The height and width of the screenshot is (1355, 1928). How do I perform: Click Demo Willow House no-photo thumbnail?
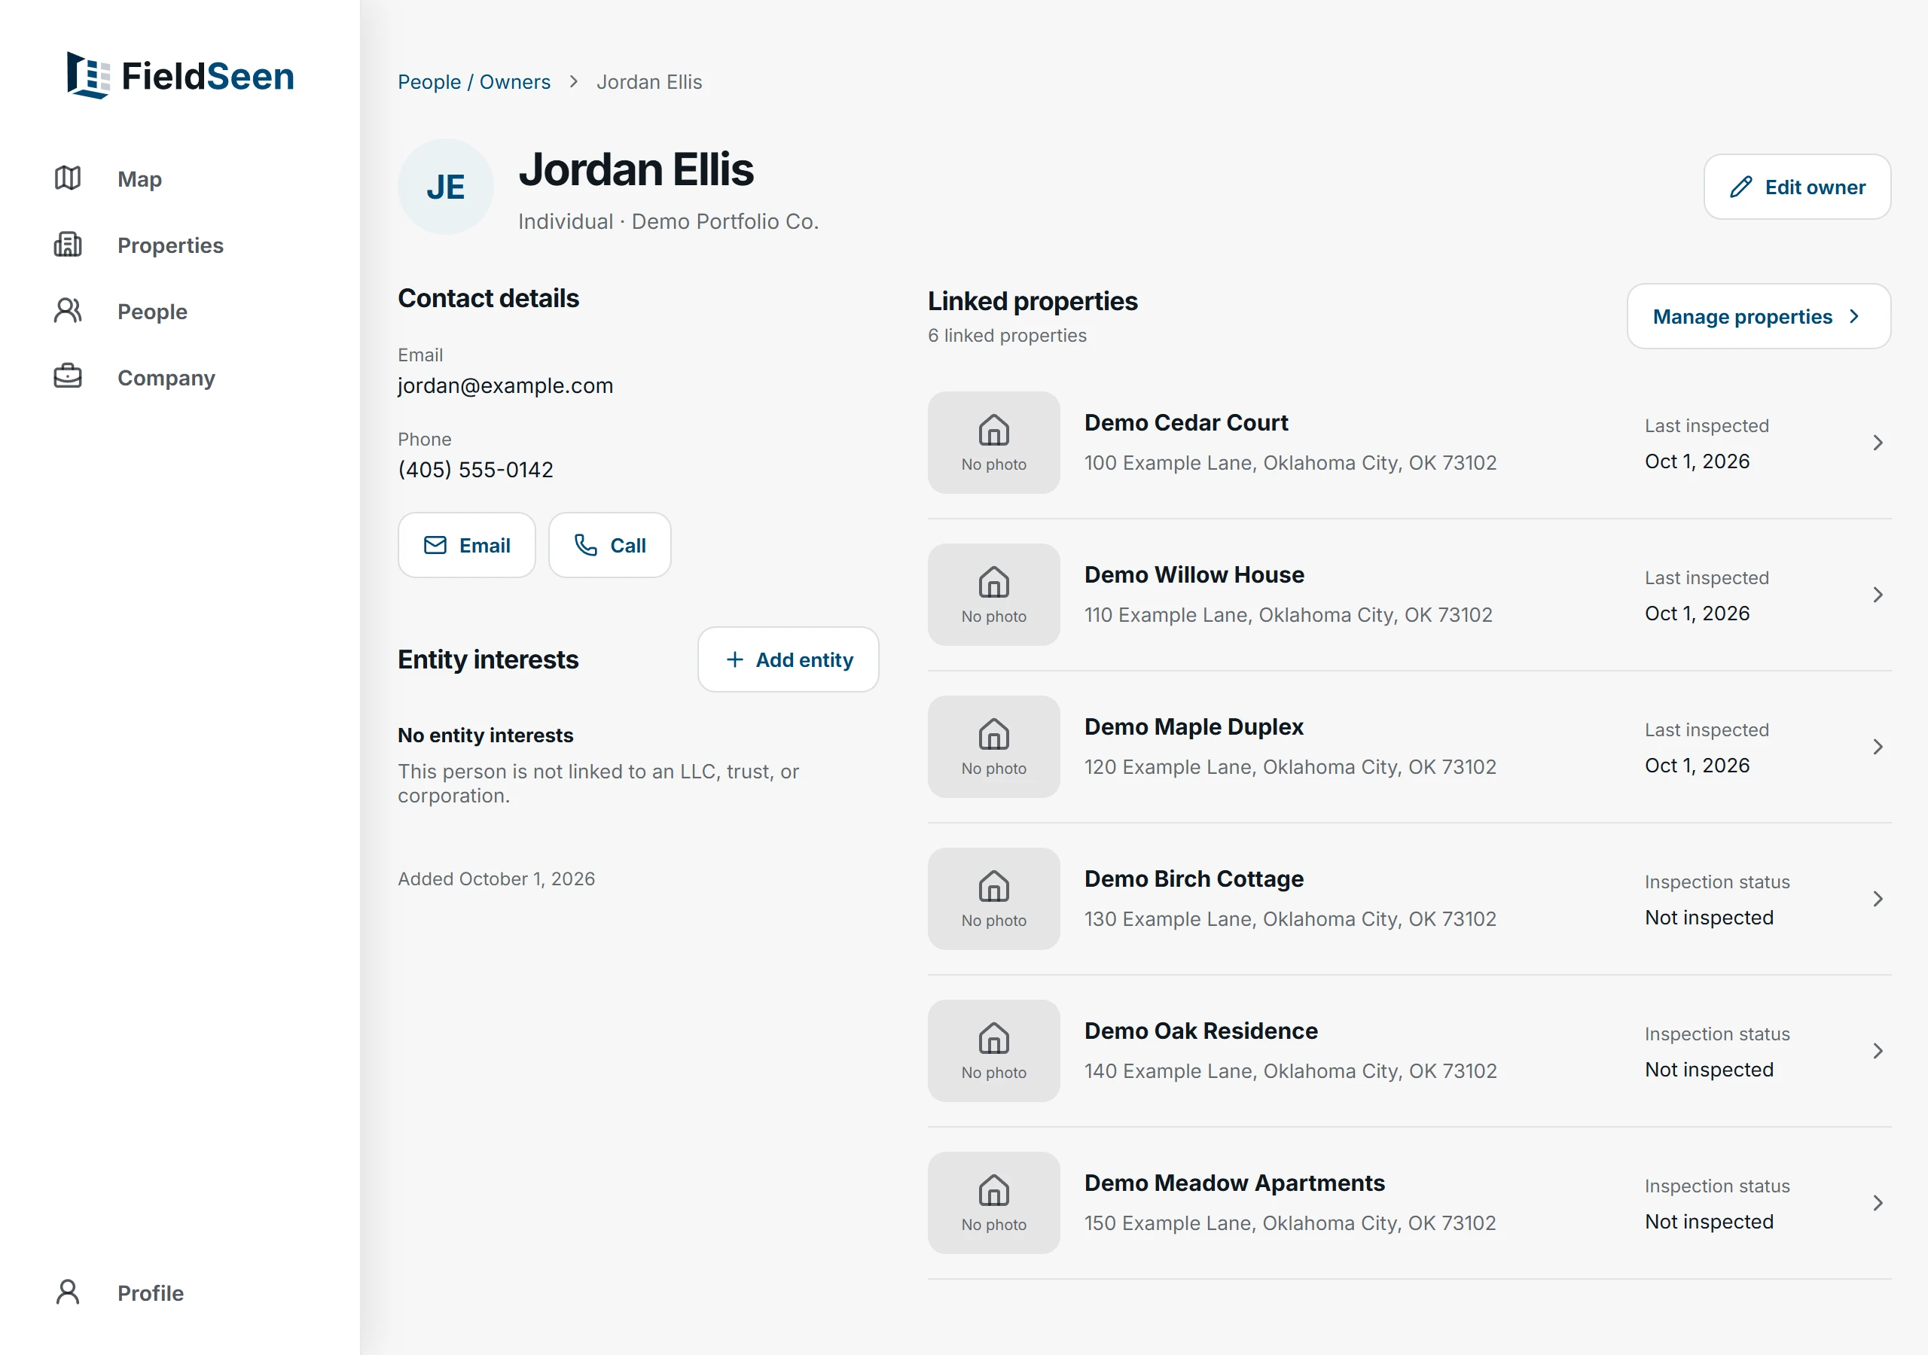coord(993,595)
